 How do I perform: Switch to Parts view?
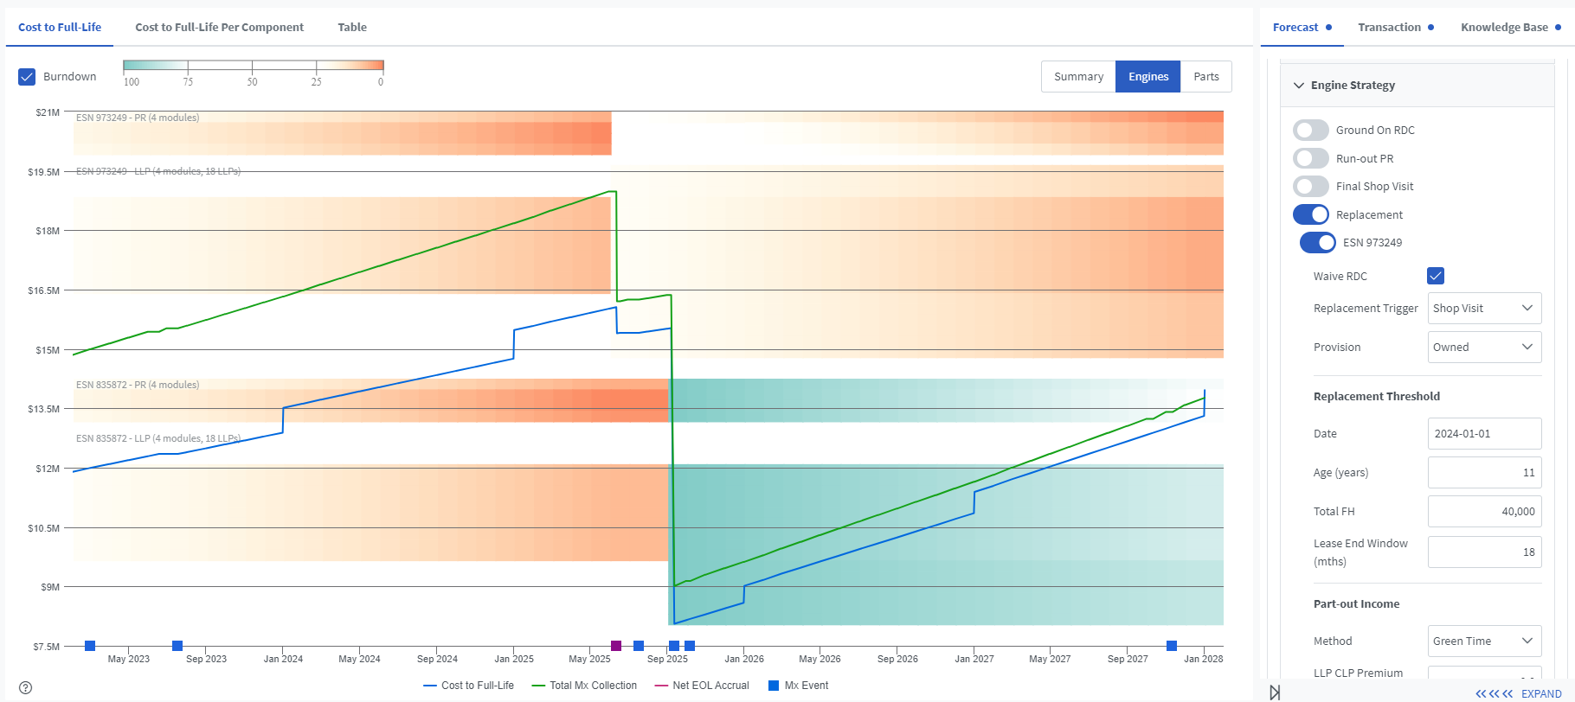(1206, 77)
